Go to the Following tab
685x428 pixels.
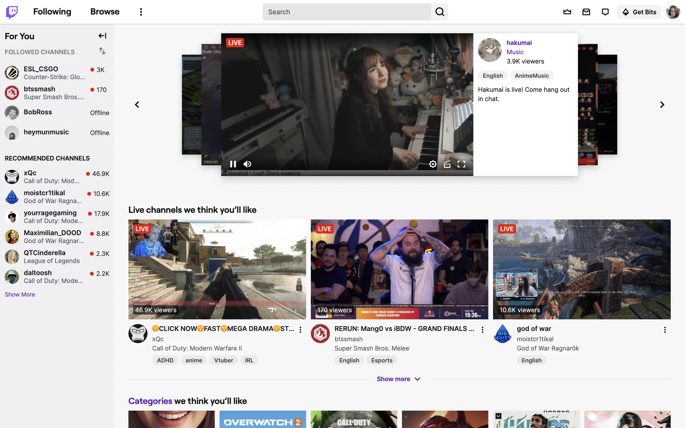coord(52,12)
